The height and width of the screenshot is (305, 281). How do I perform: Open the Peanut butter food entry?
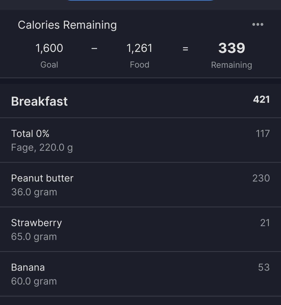[140, 185]
